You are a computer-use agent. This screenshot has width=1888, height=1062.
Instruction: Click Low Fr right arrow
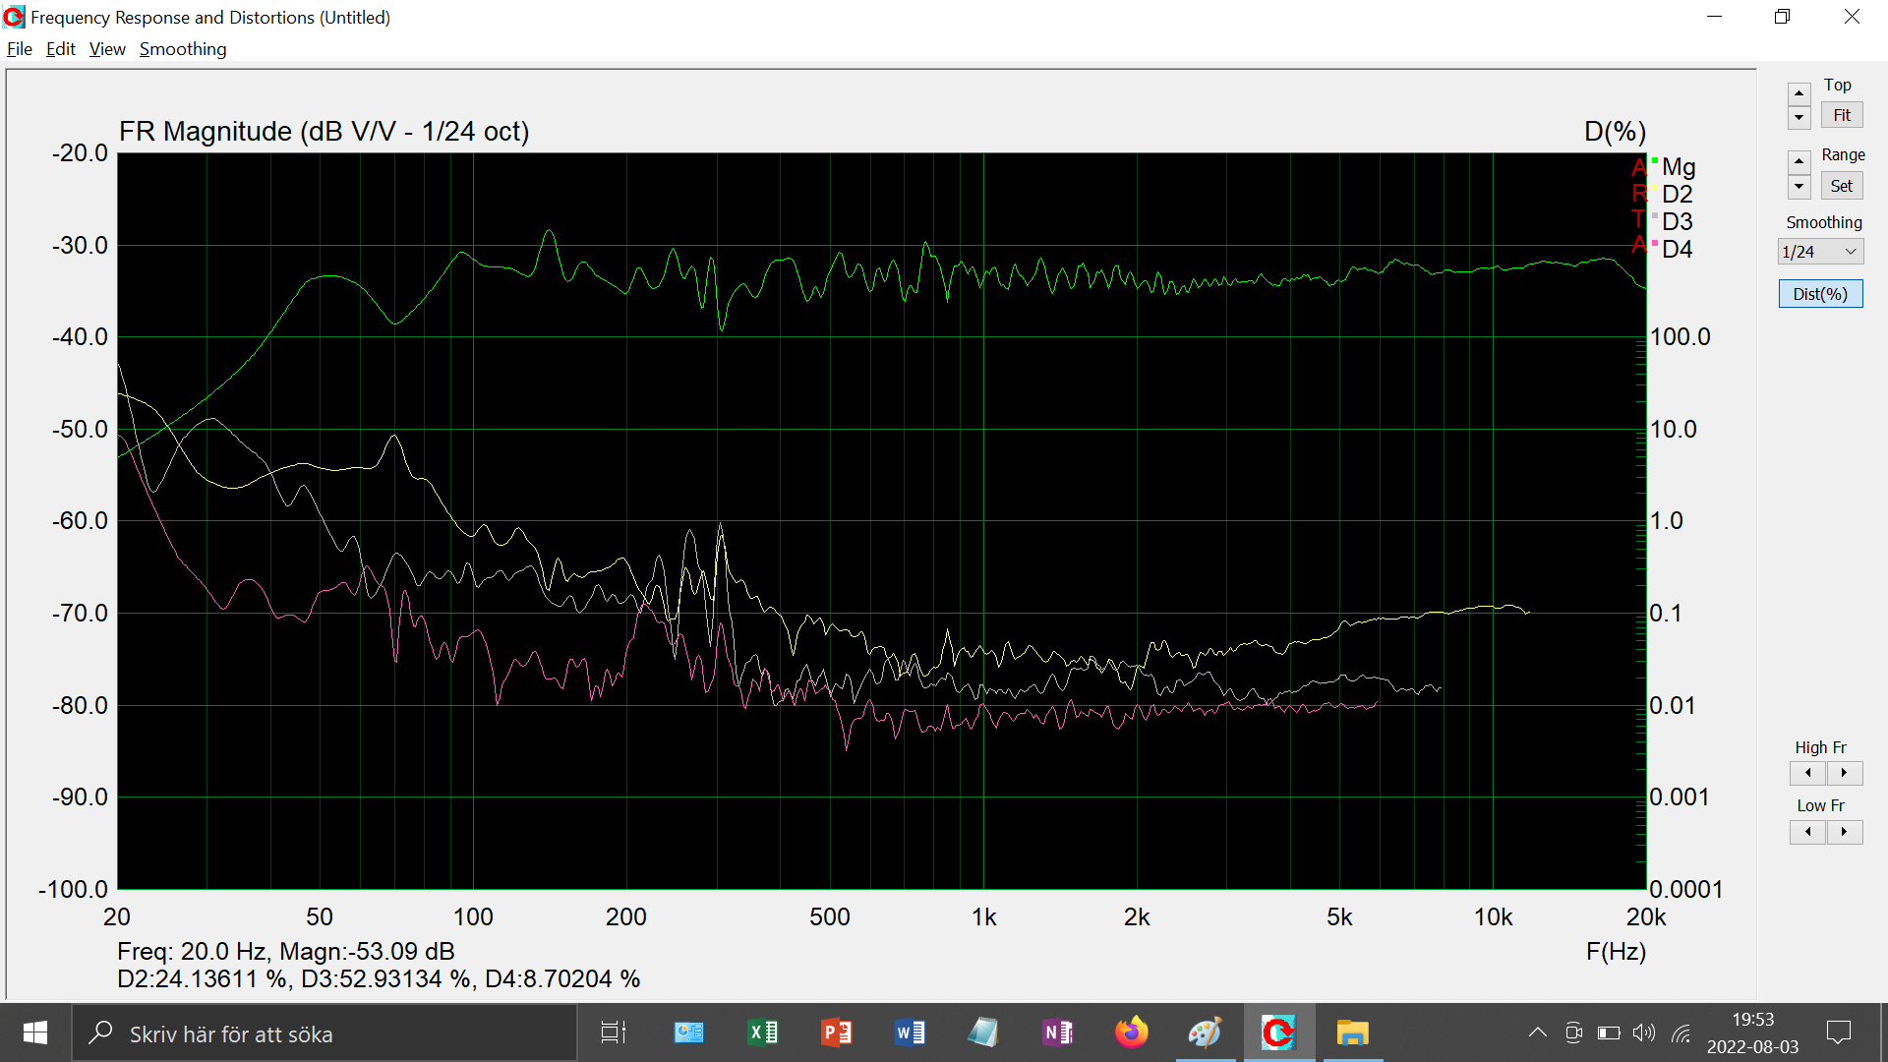(x=1844, y=832)
